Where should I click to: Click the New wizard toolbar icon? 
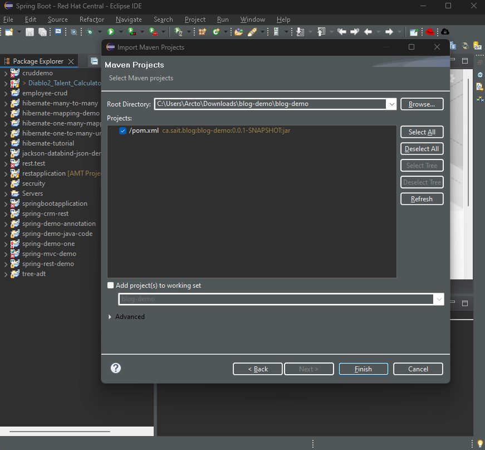[9, 32]
